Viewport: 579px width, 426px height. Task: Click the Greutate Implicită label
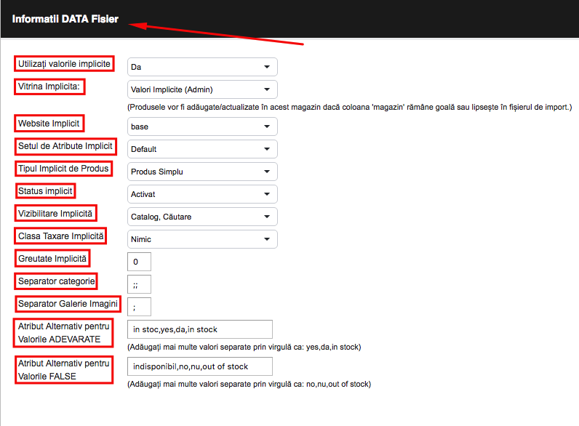click(52, 259)
